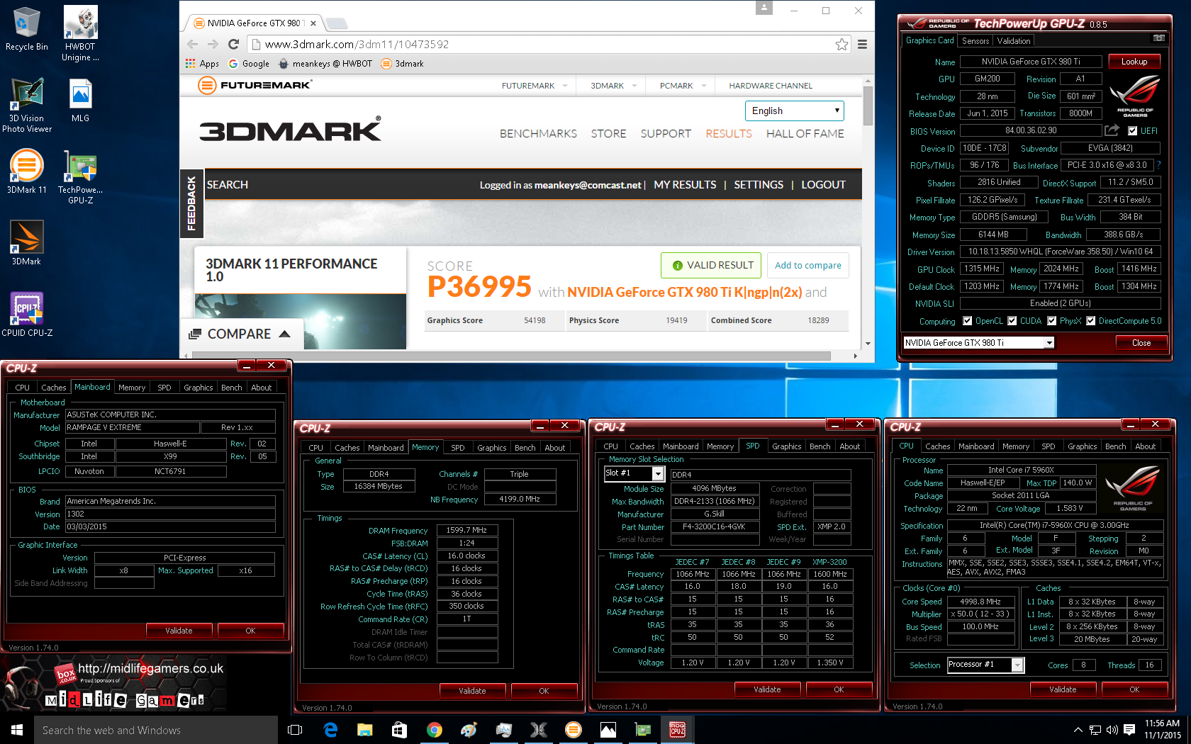Switch to the Validation tab in GPU-Z
Image resolution: width=1191 pixels, height=744 pixels.
click(x=1014, y=41)
